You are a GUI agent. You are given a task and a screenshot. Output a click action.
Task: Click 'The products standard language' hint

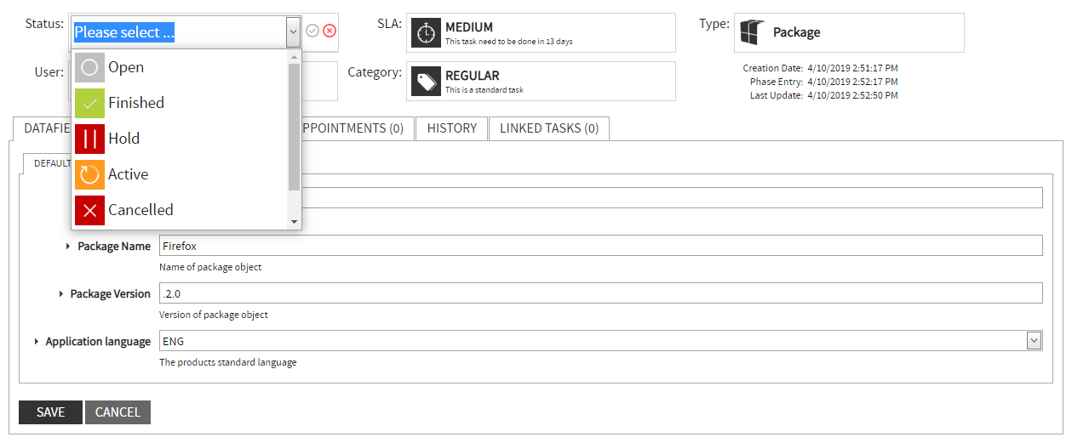tap(228, 362)
